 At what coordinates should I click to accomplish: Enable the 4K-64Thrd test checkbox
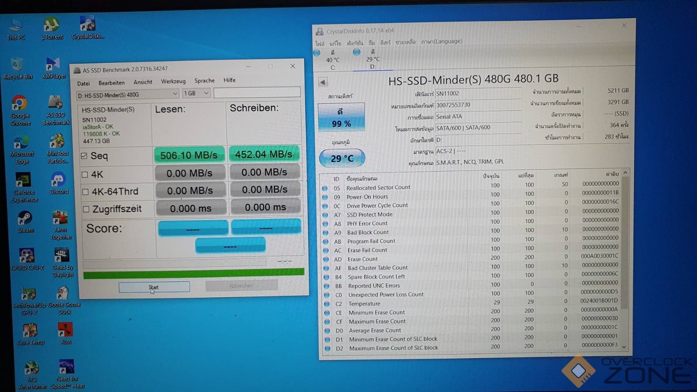click(x=85, y=192)
